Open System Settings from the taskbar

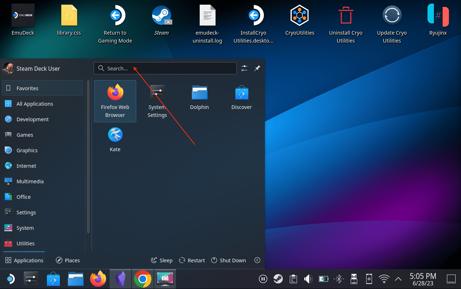click(31, 279)
